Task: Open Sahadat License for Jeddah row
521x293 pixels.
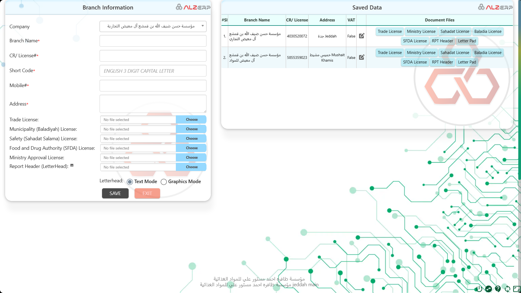Action: pos(455,31)
